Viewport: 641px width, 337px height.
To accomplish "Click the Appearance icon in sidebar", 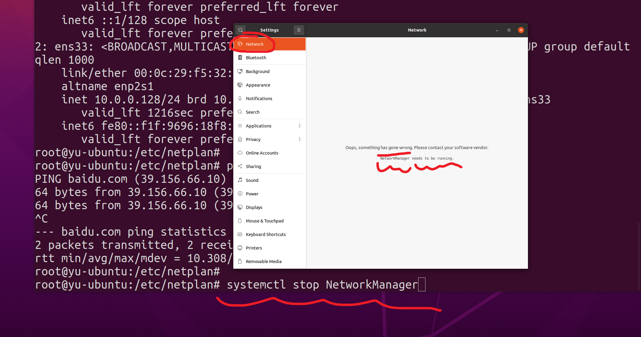I will pos(240,85).
